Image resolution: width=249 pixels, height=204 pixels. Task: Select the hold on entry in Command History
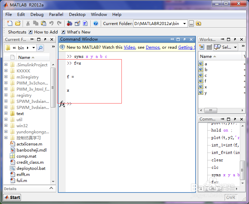[x=222, y=130]
